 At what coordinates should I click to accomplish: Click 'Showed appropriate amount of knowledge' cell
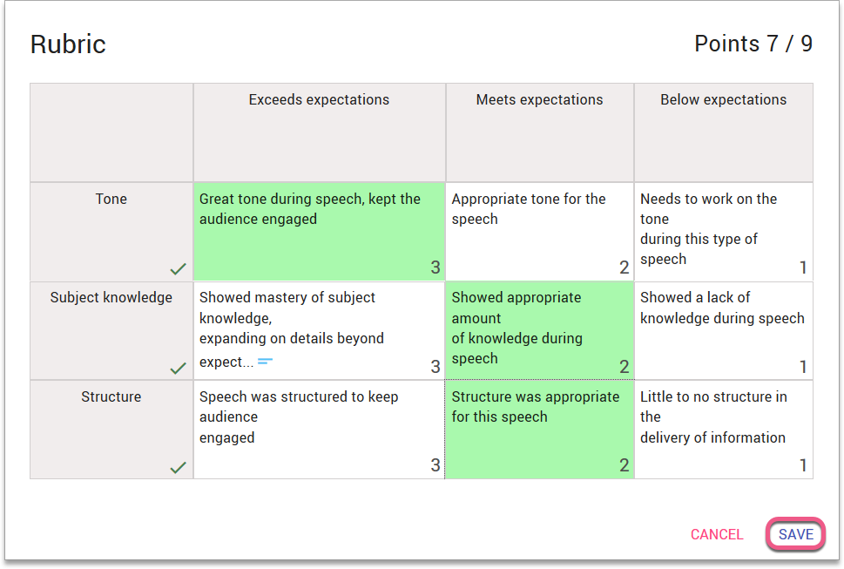pos(539,330)
